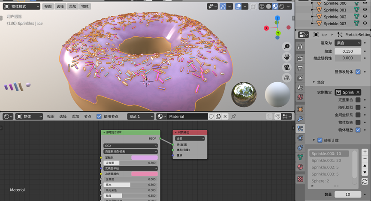The image size is (371, 201).
Task: Open Scene properties tab icon
Action: coord(300,87)
